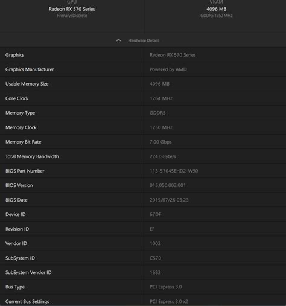The width and height of the screenshot is (286, 306).
Task: Click the Bus Type PCI Express 3.0 value
Action: coord(166,287)
